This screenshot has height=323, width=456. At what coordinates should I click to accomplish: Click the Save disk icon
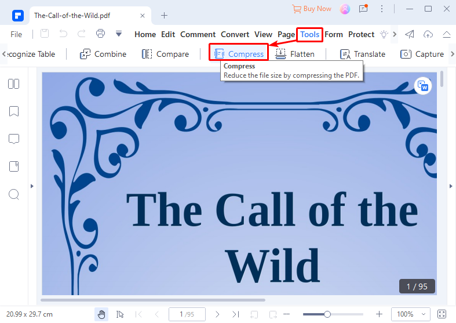(x=45, y=34)
